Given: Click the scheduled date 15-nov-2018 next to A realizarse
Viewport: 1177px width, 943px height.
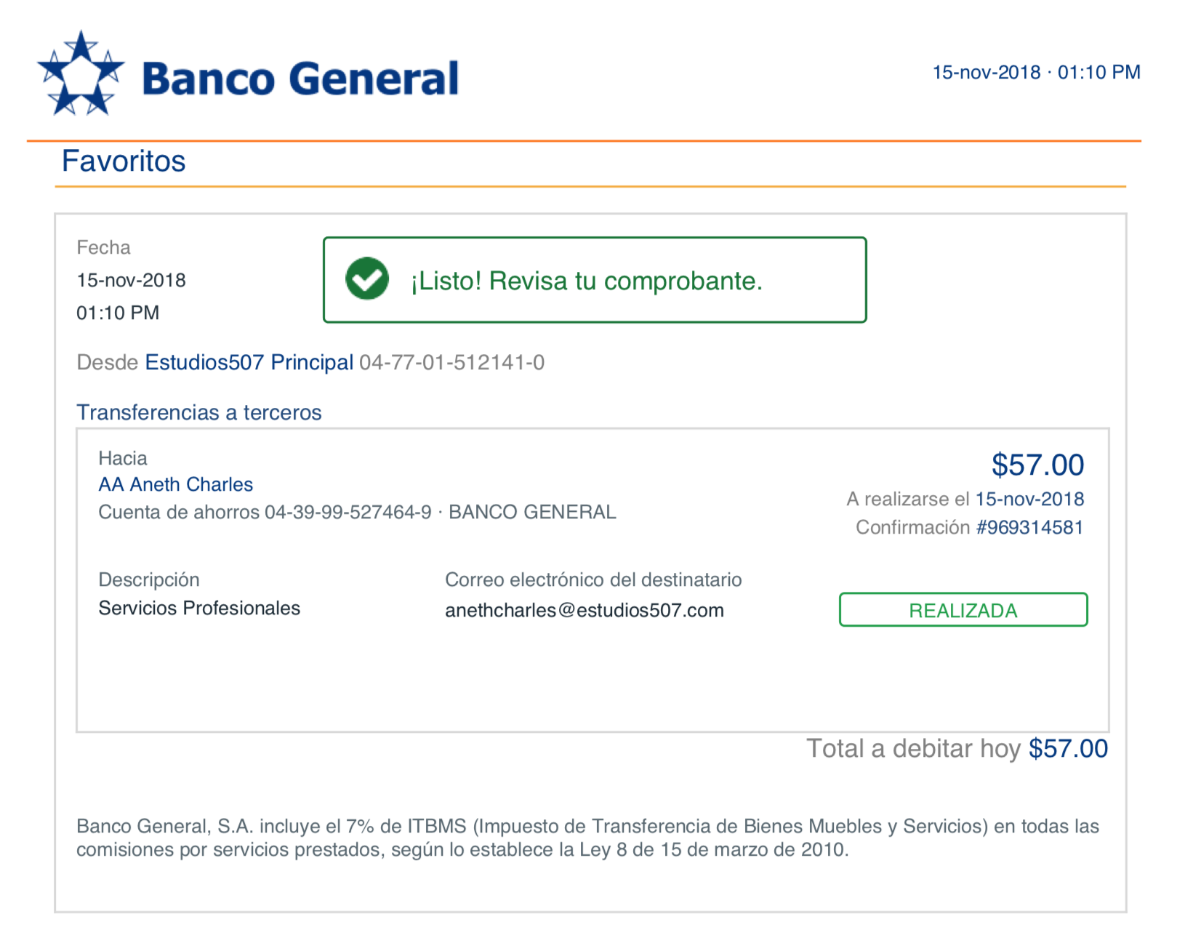Looking at the screenshot, I should [1029, 499].
